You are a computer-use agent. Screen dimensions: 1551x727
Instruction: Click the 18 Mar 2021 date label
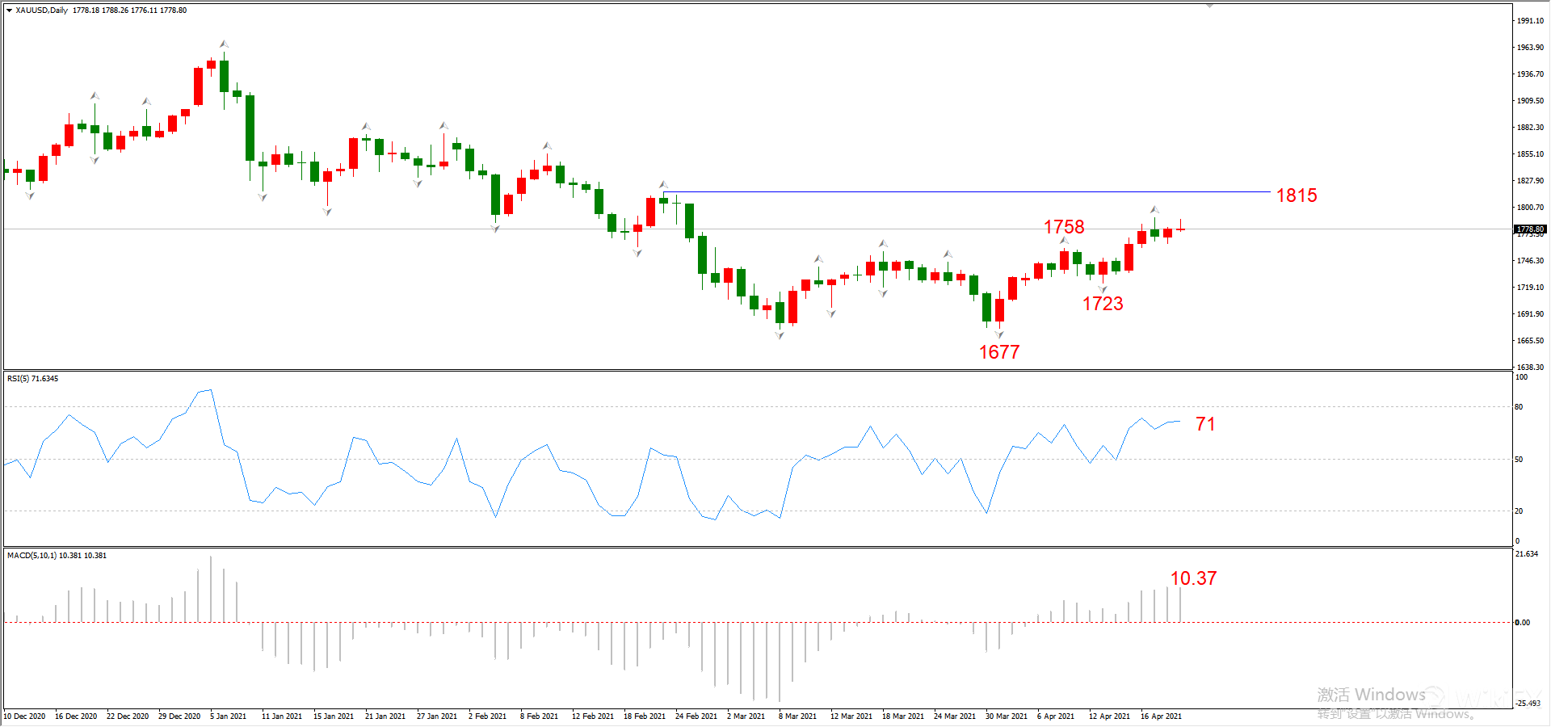(903, 716)
